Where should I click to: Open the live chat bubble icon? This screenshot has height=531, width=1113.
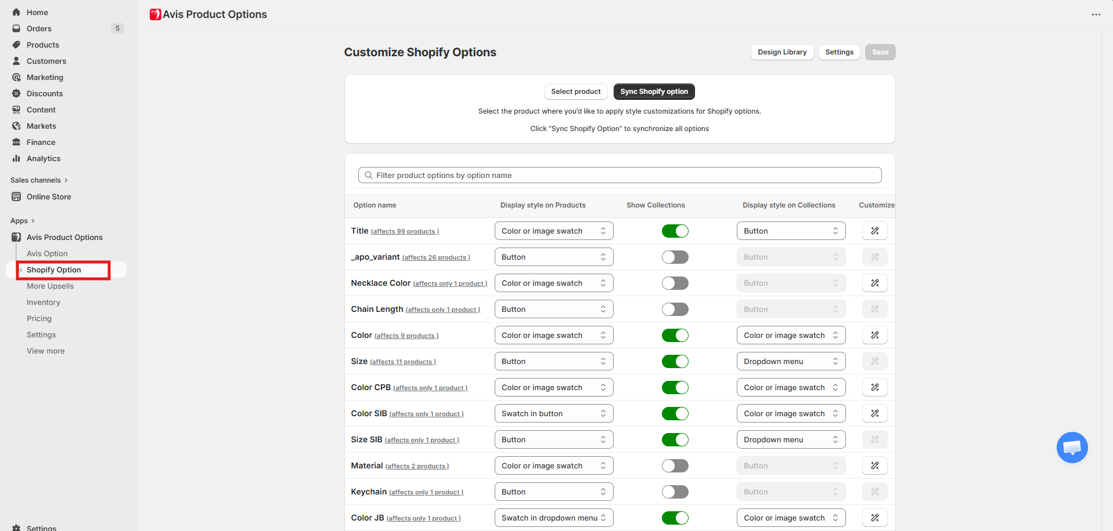click(x=1071, y=448)
